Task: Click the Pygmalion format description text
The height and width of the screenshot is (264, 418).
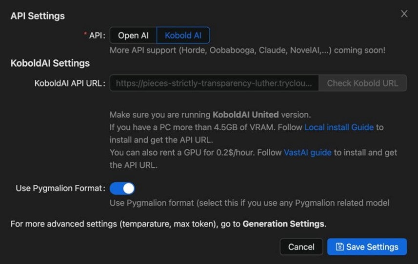Action: (x=249, y=202)
